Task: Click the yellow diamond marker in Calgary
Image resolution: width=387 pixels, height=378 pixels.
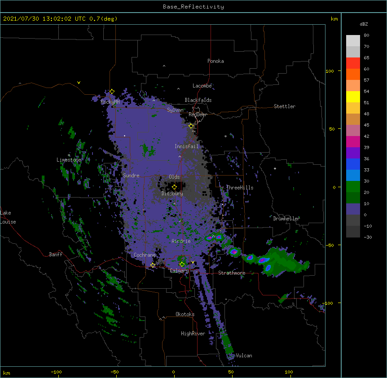Action: coord(182,264)
